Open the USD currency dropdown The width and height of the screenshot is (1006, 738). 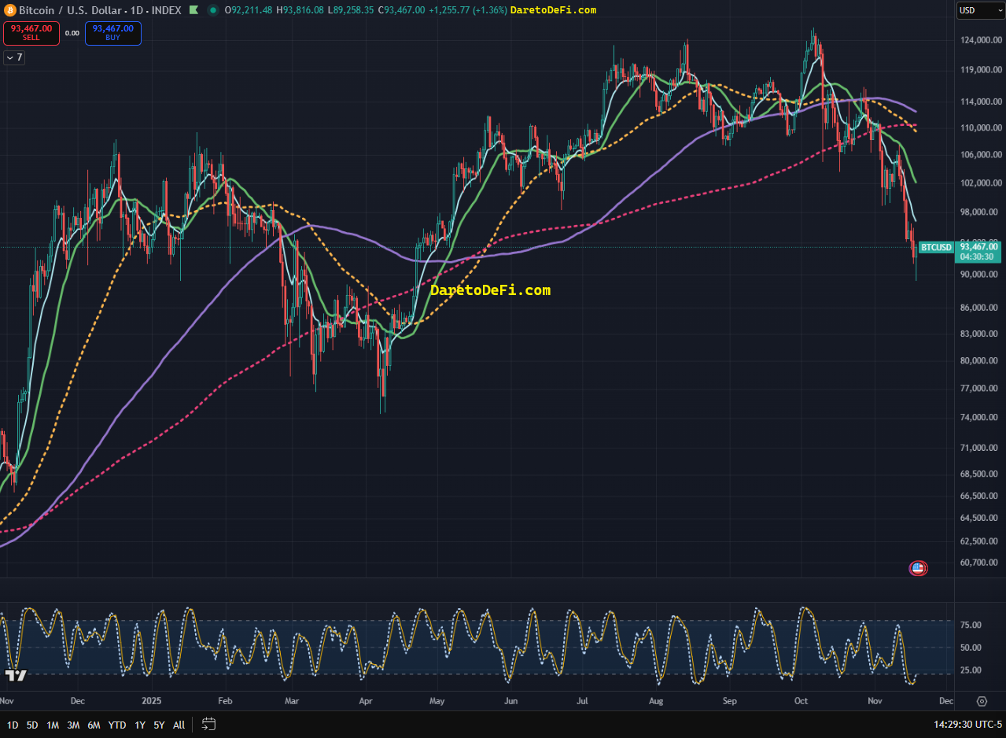pos(980,10)
